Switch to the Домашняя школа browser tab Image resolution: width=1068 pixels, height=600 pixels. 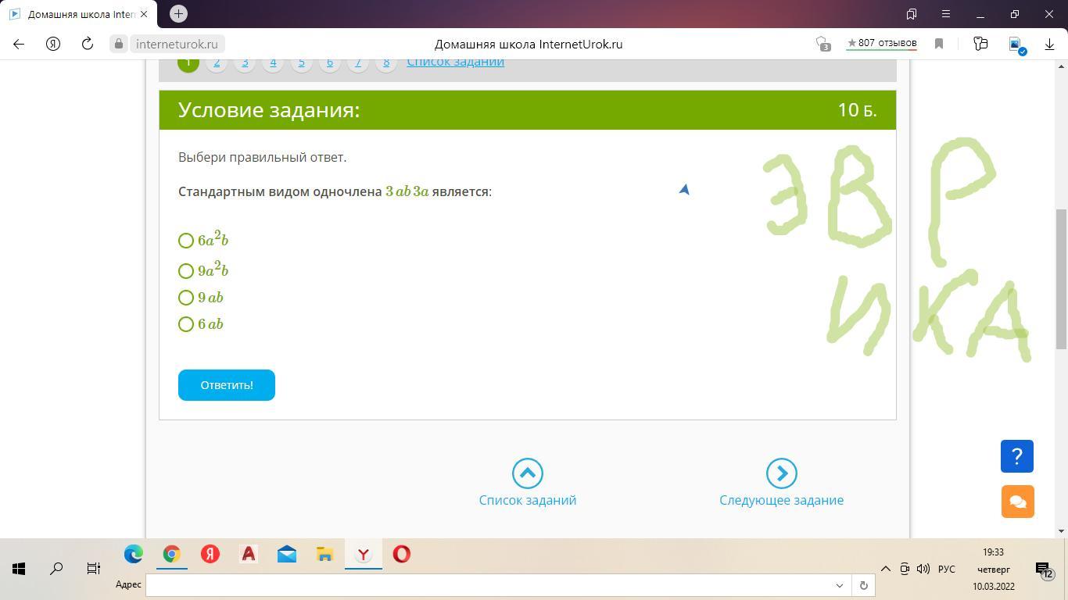(x=78, y=14)
